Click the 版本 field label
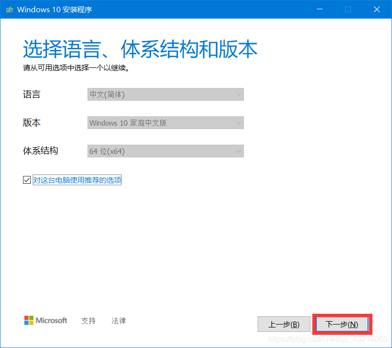 pos(31,123)
